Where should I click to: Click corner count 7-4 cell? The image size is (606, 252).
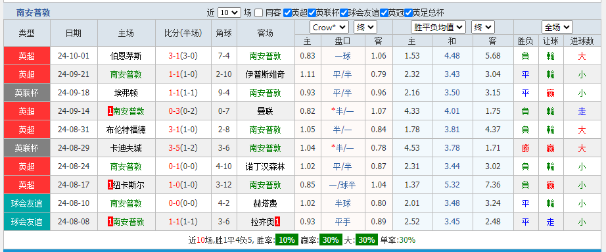224,56
